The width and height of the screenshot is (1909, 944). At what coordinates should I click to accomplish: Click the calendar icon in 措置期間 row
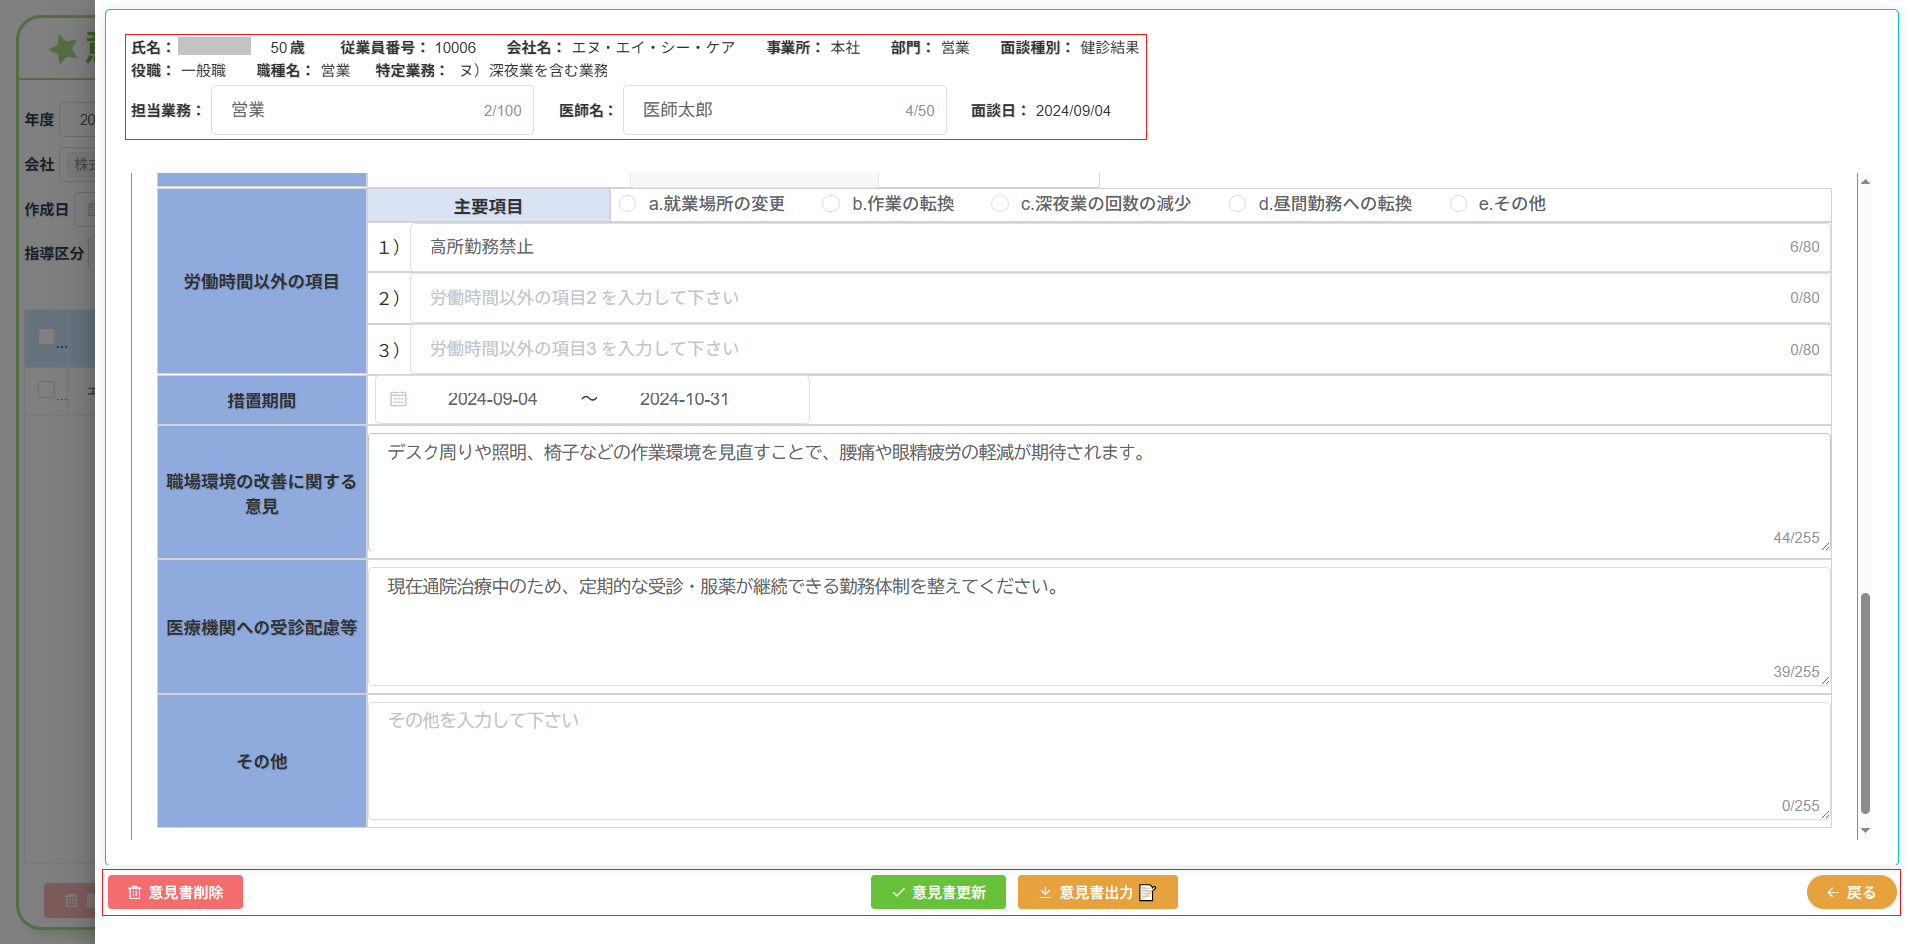(x=398, y=399)
